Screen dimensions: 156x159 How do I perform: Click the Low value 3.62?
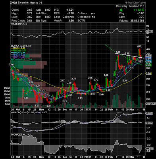[x=30, y=17]
